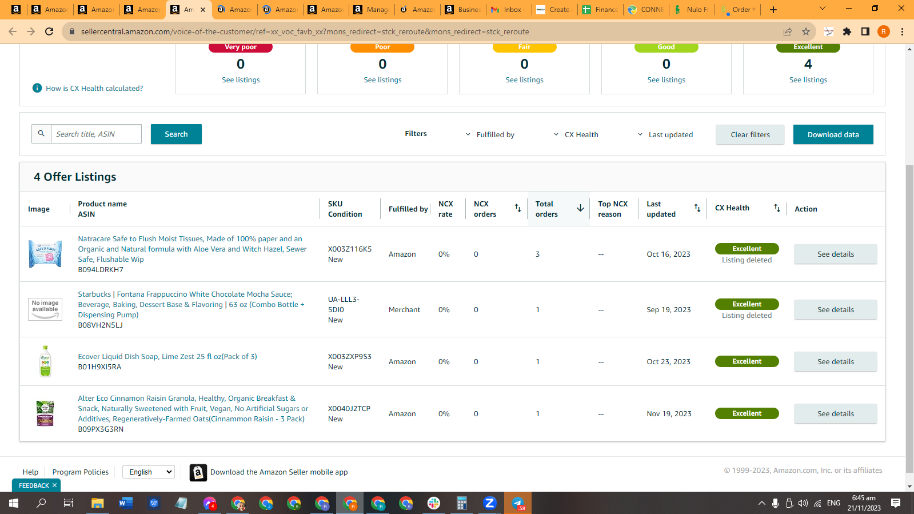The height and width of the screenshot is (514, 914).
Task: Open the English language selector
Action: (x=149, y=472)
